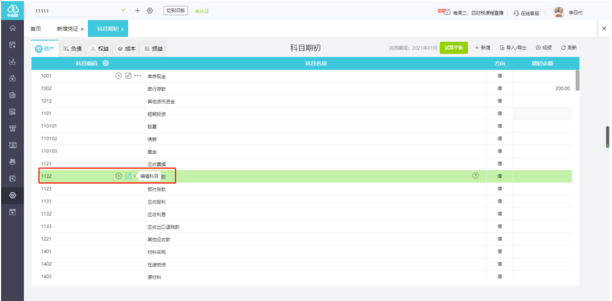Click the 新增 button in toolbar

(482, 48)
